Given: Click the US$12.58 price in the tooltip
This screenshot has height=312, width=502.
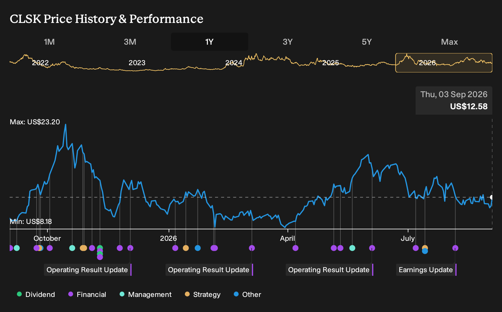Looking at the screenshot, I should tap(469, 107).
